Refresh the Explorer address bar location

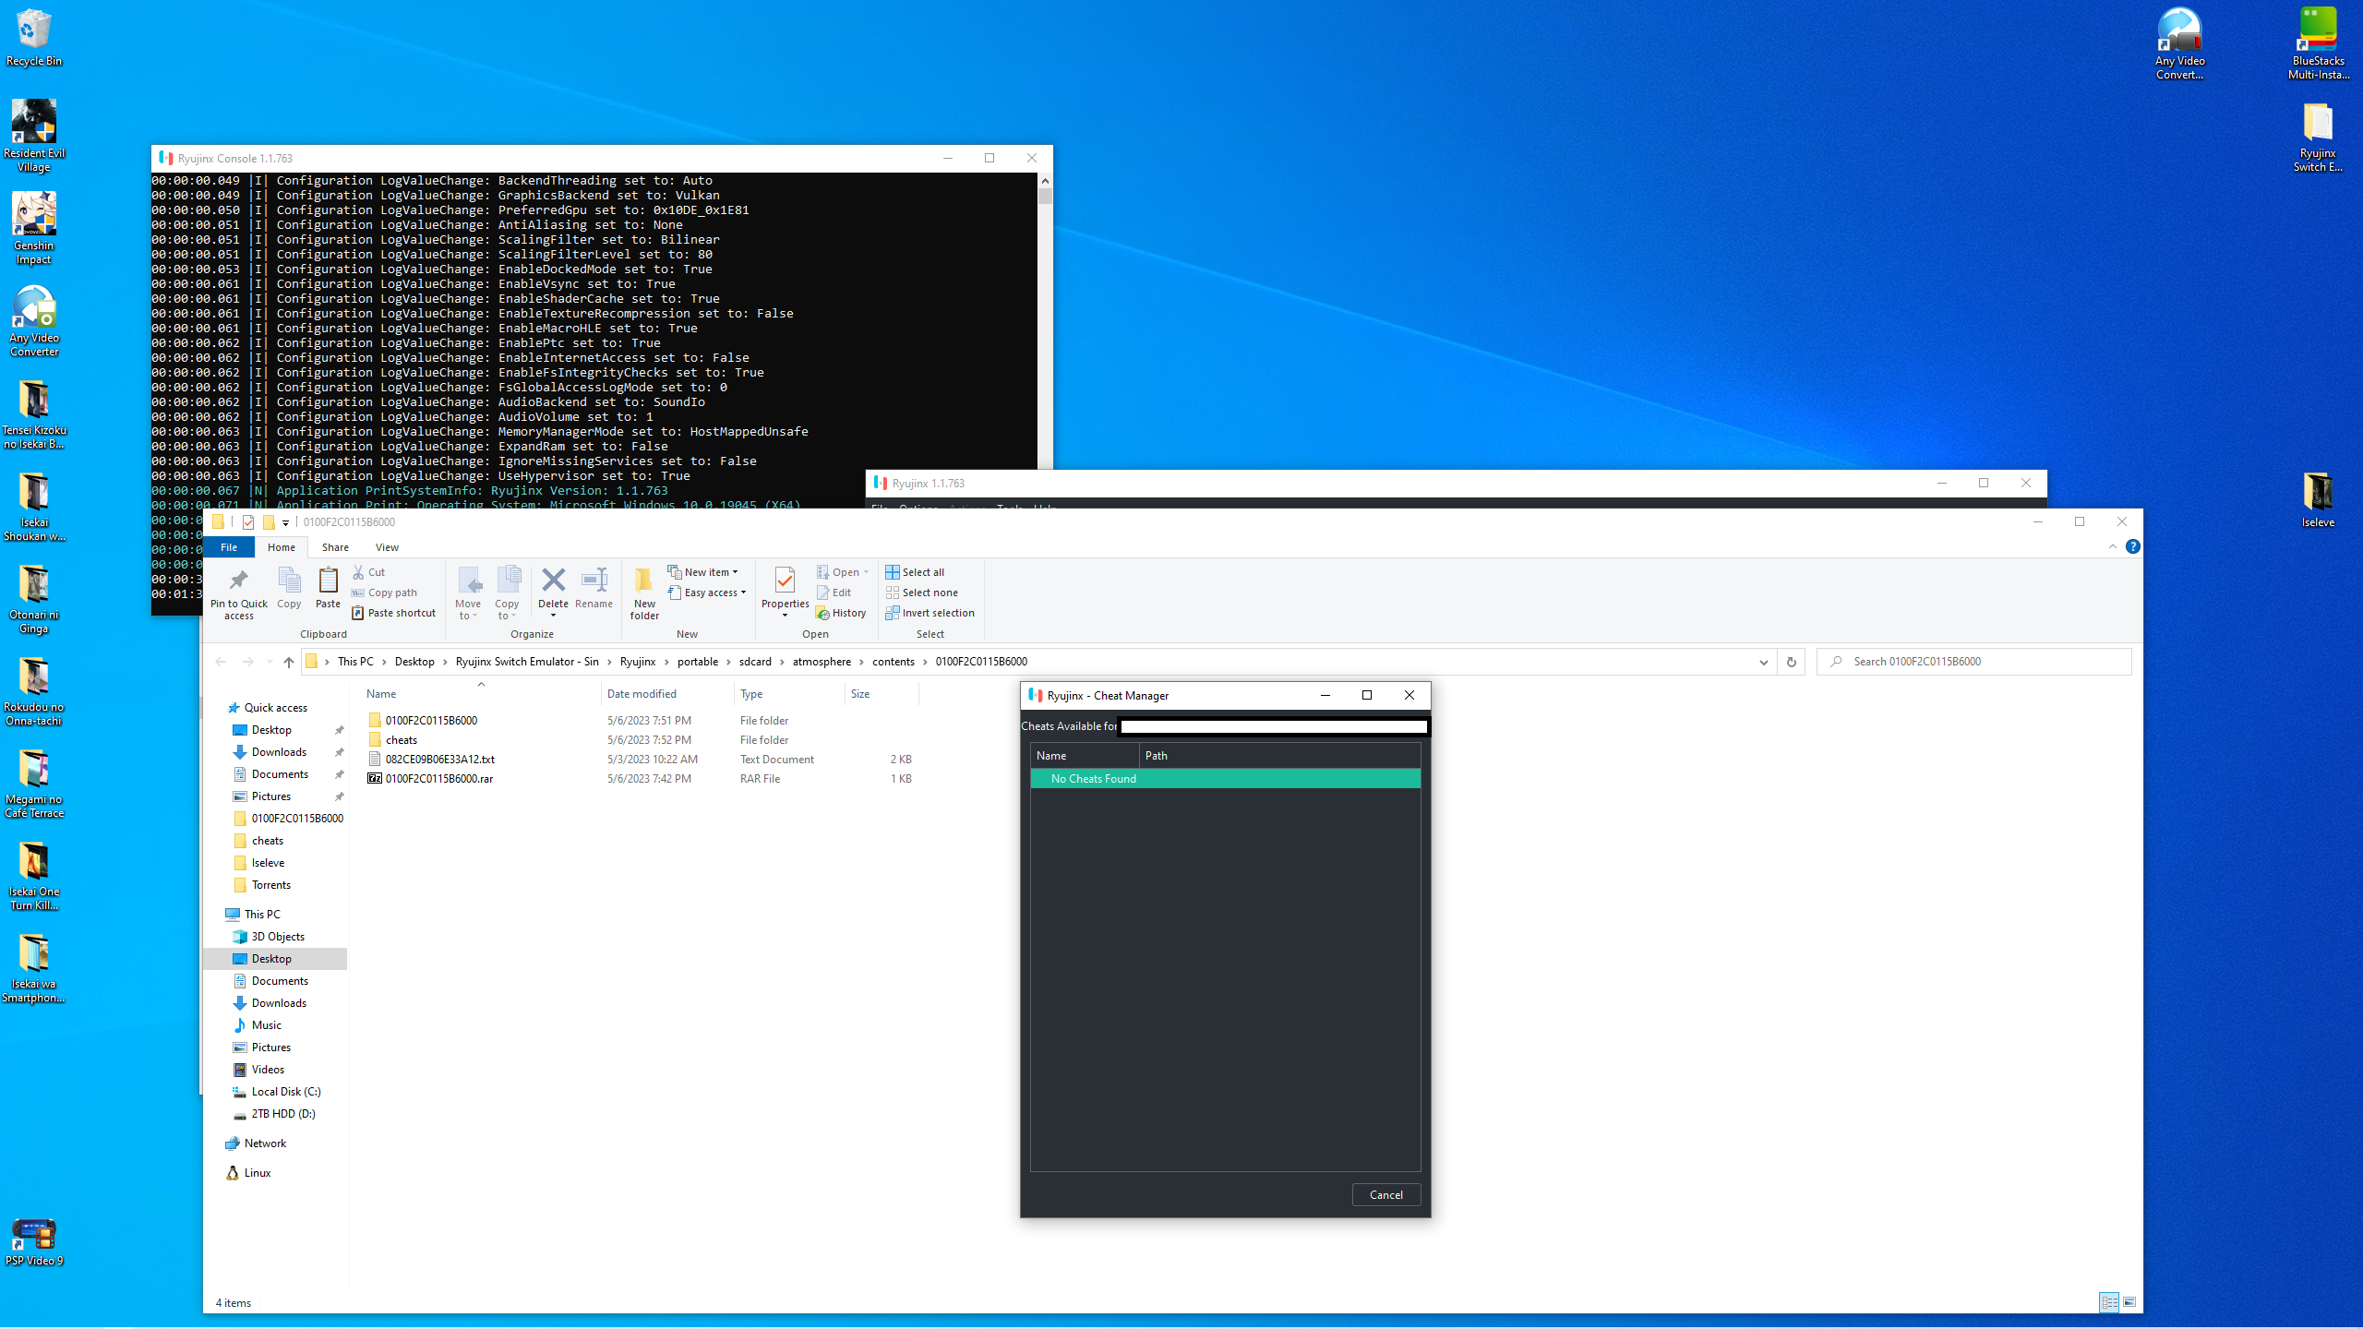tap(1791, 662)
